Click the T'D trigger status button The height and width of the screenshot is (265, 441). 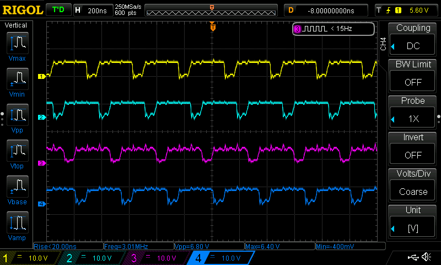[57, 10]
